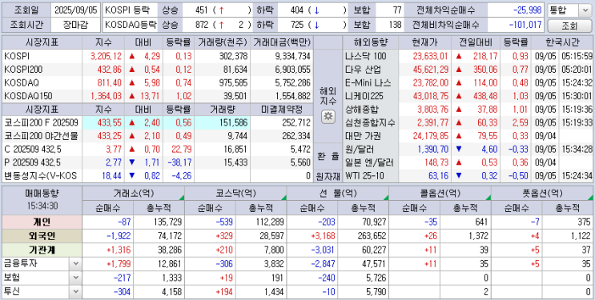
Task: Select the 원자재 vertical tab
Action: 328,176
